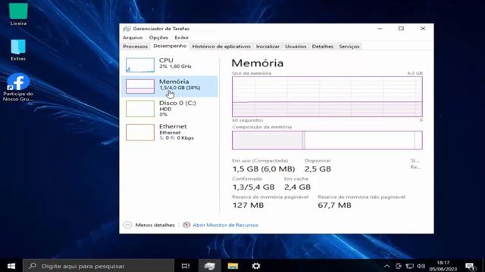Screen dimensions: 485x272
Task: Click the memory usage graph
Action: (327, 97)
